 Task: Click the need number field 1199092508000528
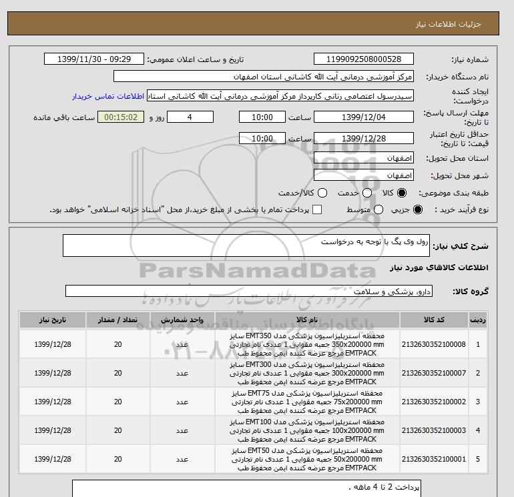(x=364, y=59)
